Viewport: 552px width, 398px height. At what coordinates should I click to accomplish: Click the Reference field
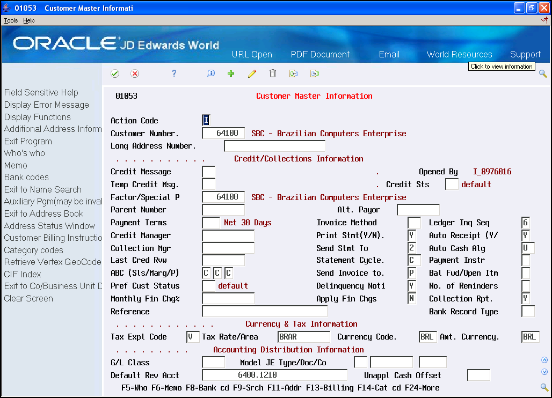pos(264,312)
